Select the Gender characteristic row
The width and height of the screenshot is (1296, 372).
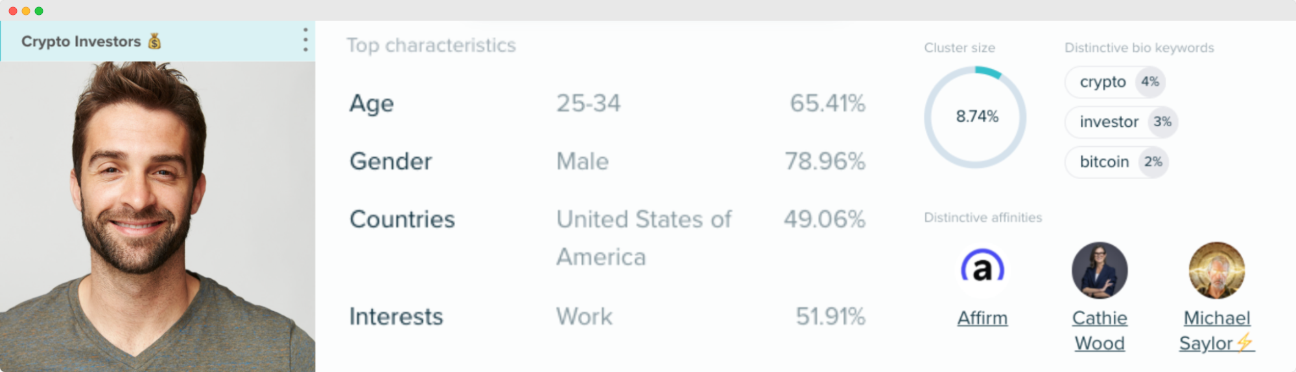[x=607, y=161]
